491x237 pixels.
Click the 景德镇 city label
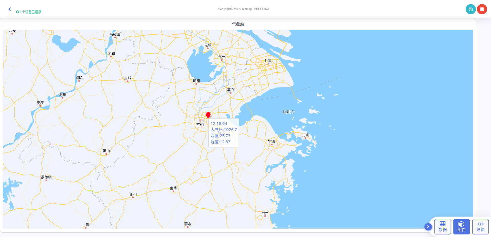click(46, 177)
